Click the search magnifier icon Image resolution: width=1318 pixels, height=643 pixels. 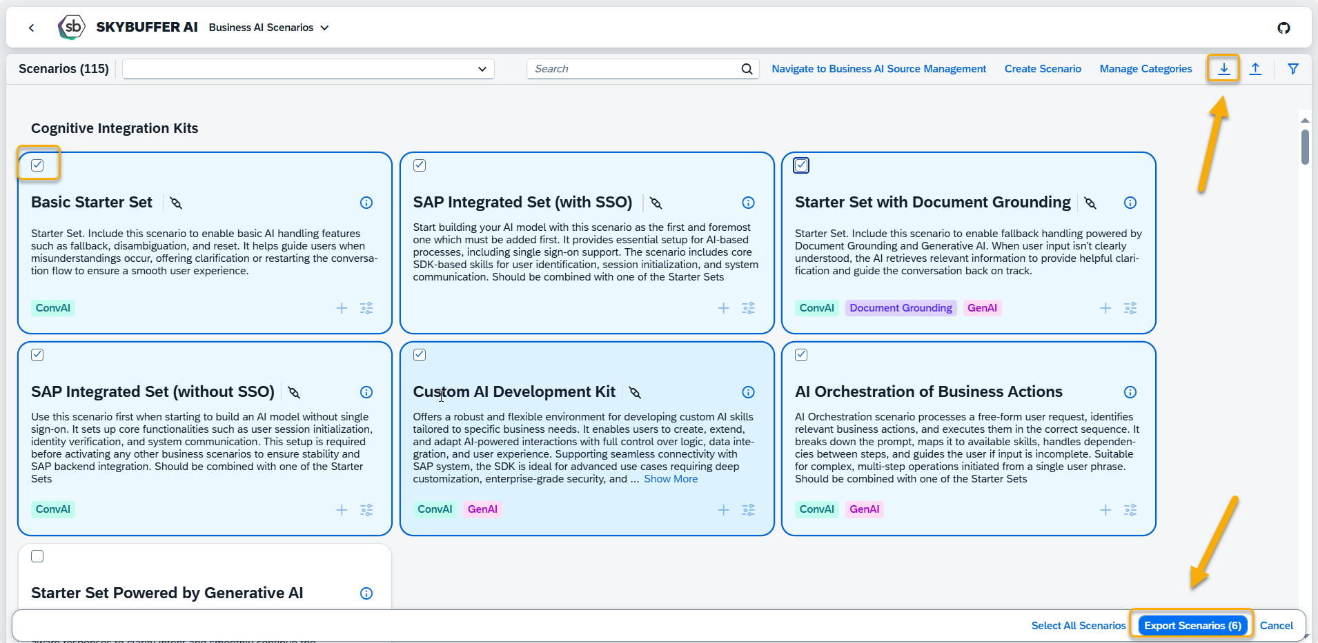pyautogui.click(x=747, y=69)
